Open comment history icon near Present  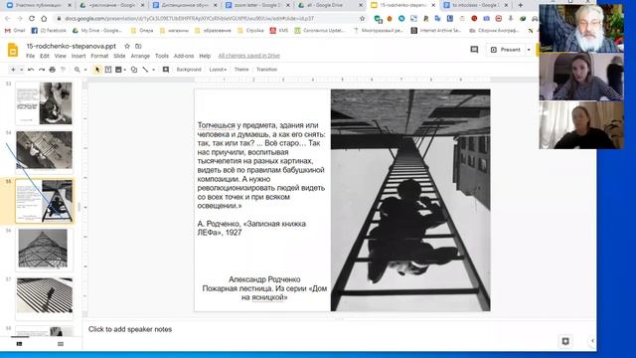click(474, 50)
